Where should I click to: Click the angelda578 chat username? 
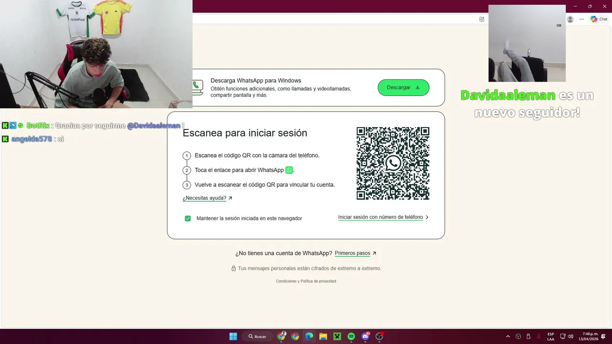tap(31, 139)
